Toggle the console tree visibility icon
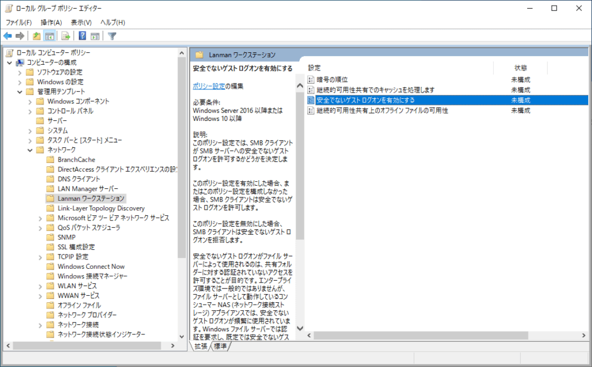This screenshot has width=592, height=367. click(x=49, y=36)
